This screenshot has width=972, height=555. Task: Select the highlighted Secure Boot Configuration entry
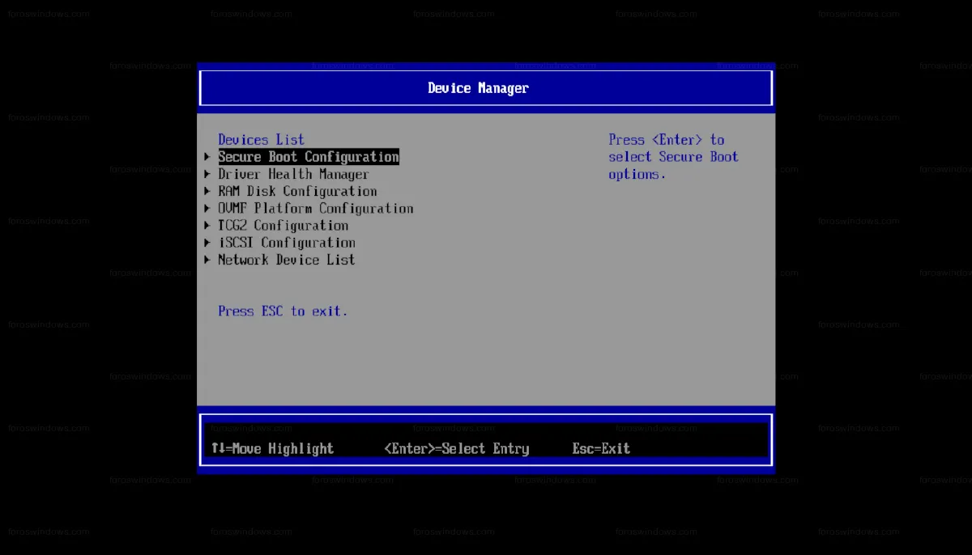pos(308,156)
